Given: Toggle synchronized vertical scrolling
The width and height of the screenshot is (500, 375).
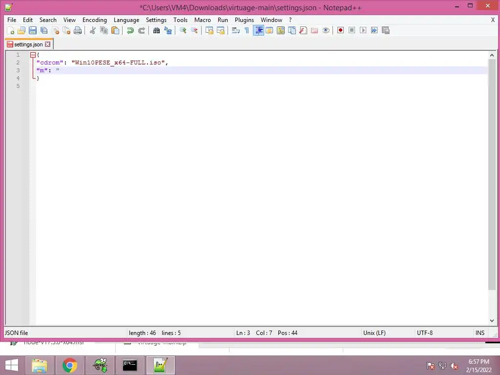Looking at the screenshot, I should [209, 31].
